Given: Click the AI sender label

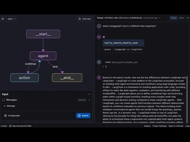Looking at the screenshot, I should coord(104,37).
